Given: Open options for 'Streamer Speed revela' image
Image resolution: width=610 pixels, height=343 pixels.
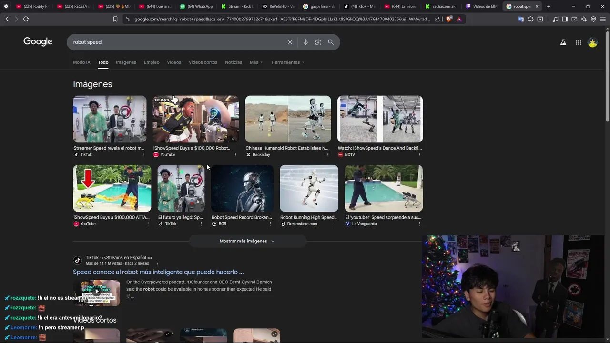Looking at the screenshot, I should click(143, 155).
